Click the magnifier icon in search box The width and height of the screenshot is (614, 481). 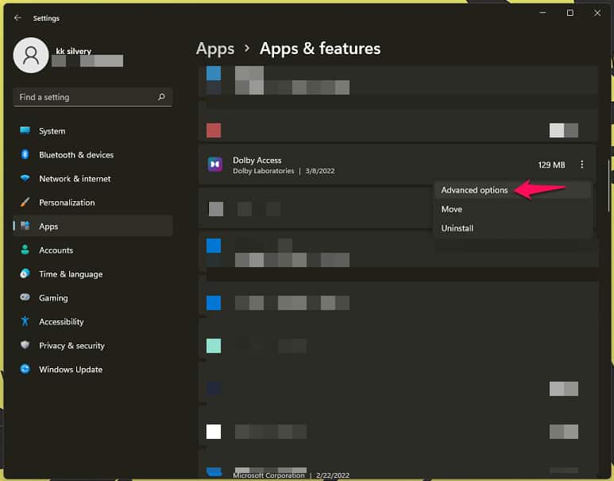[x=161, y=97]
